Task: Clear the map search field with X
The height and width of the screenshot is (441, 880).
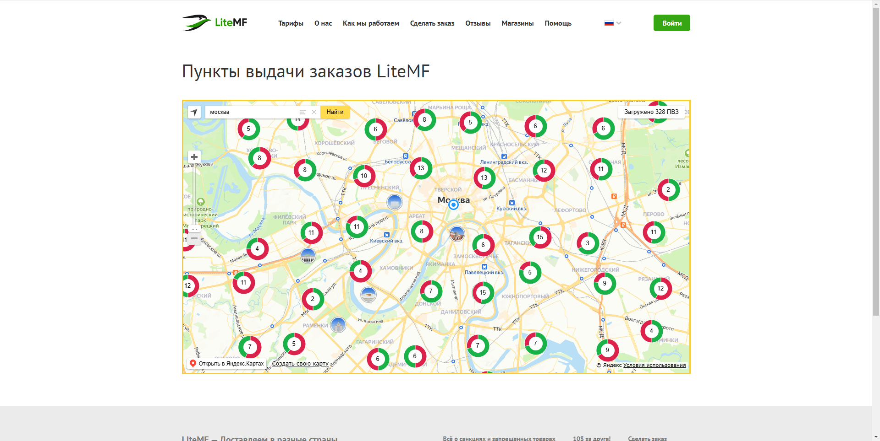Action: tap(314, 112)
